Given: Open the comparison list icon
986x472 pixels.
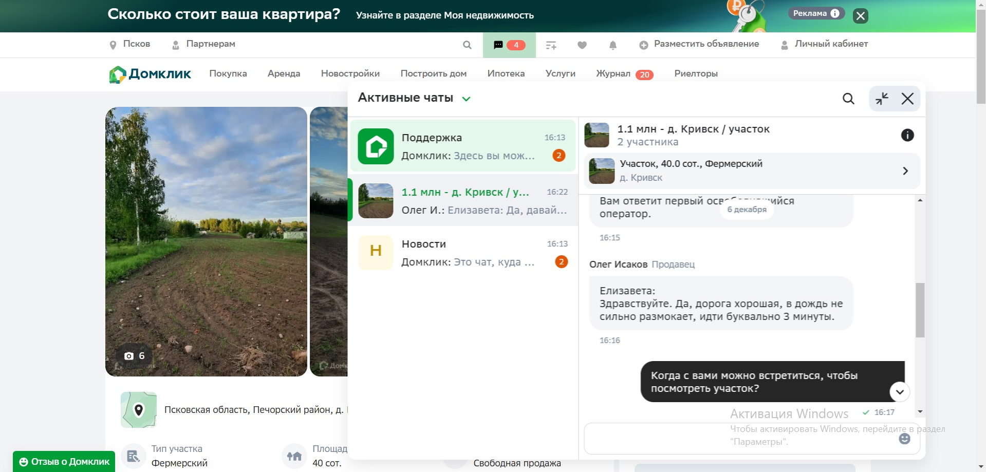Looking at the screenshot, I should point(551,45).
